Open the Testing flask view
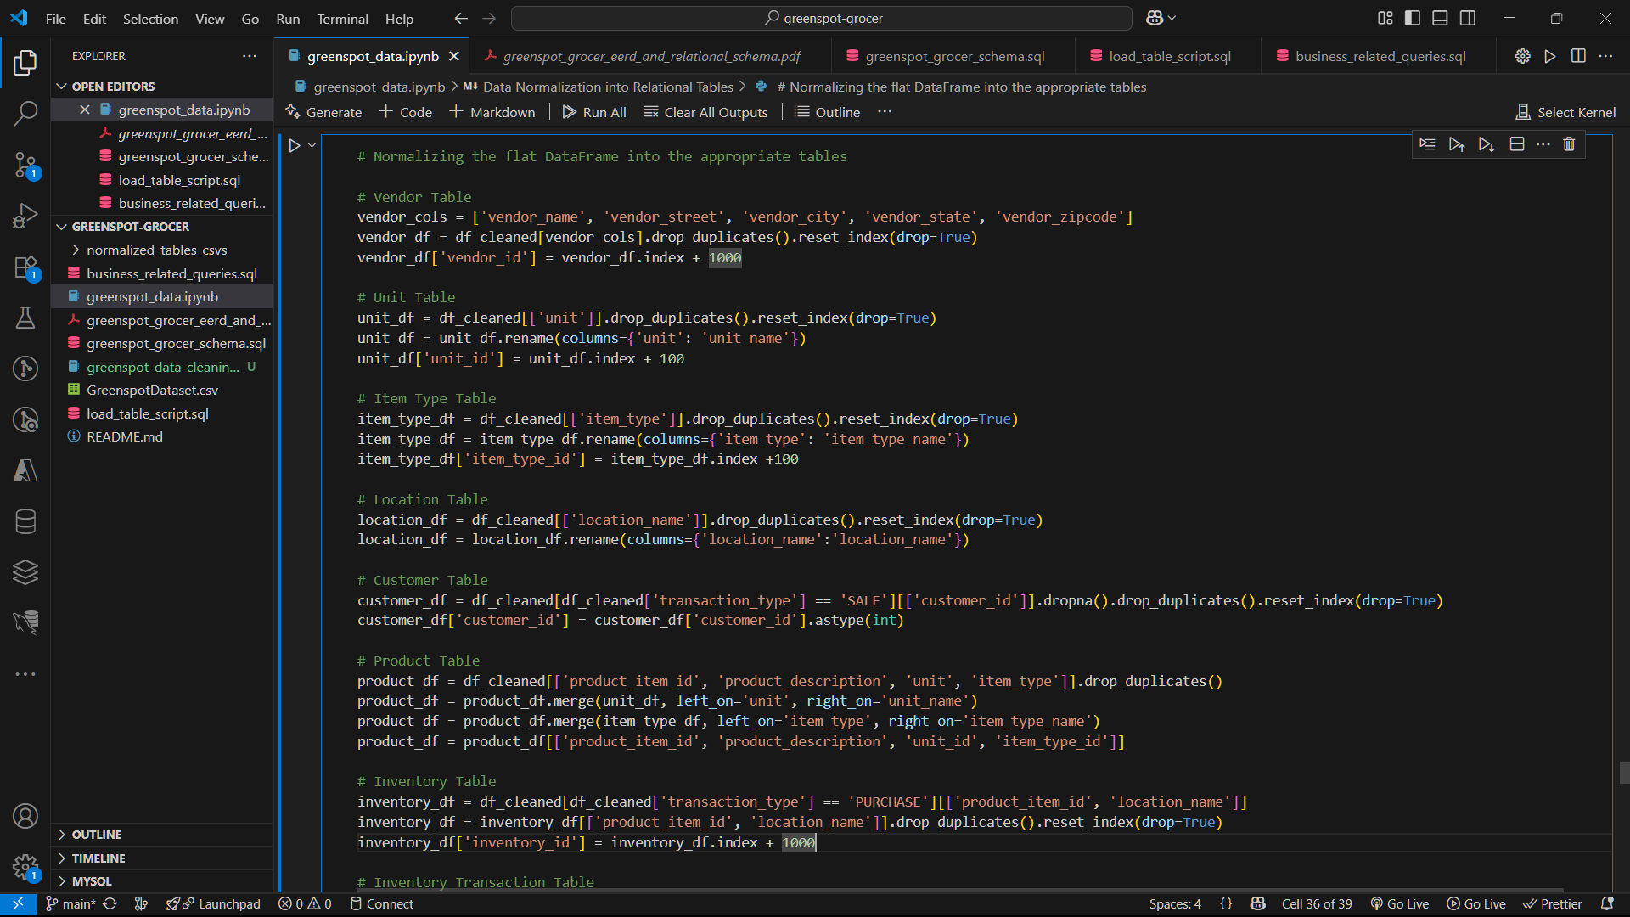 click(x=25, y=318)
